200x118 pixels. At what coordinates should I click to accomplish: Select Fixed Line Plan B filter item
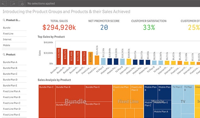(x=14, y=97)
